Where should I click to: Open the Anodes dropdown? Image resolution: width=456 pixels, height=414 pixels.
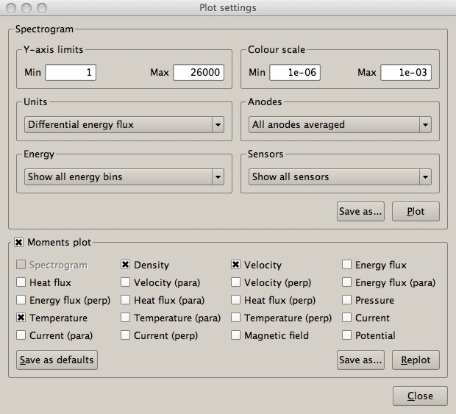coord(340,125)
